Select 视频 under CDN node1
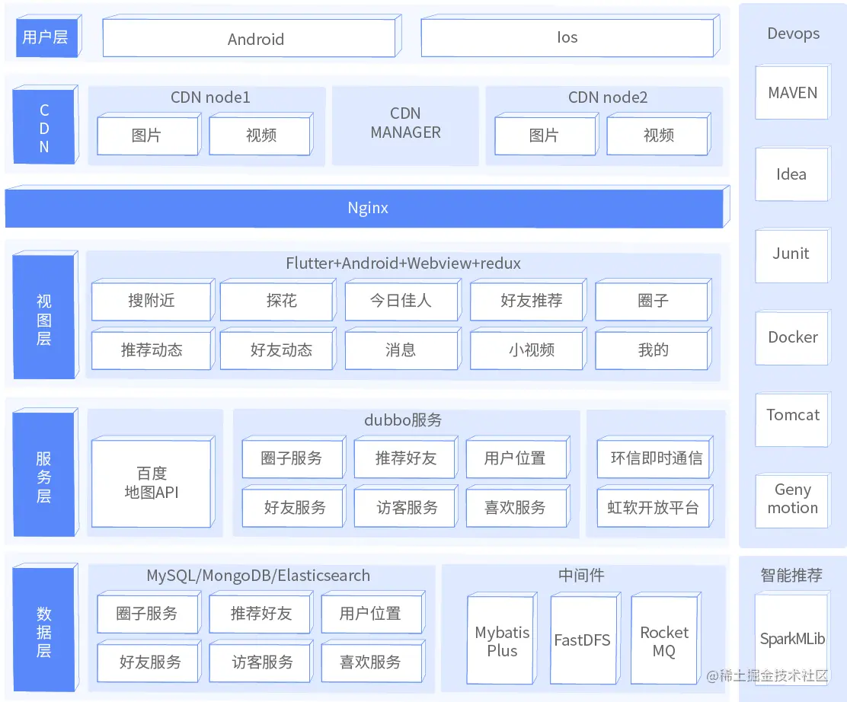The width and height of the screenshot is (847, 702). (261, 134)
